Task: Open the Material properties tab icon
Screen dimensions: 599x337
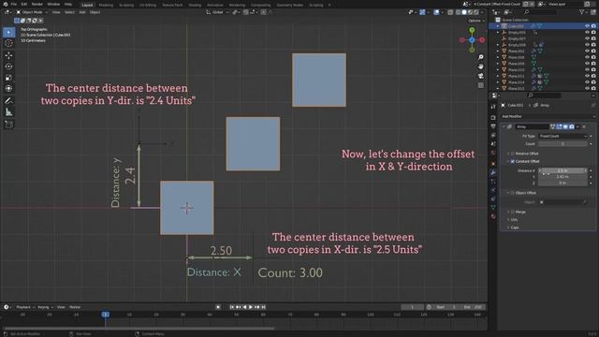Action: pos(493,216)
